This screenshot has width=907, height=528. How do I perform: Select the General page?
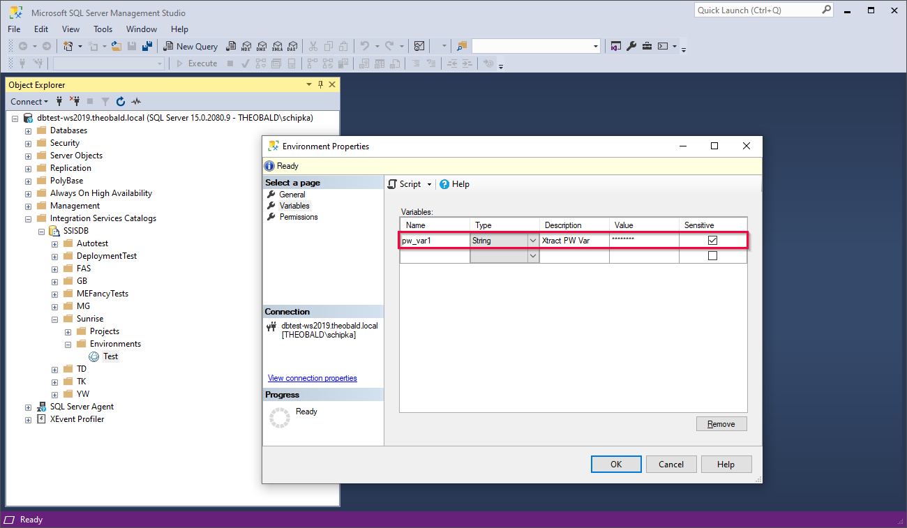point(292,195)
